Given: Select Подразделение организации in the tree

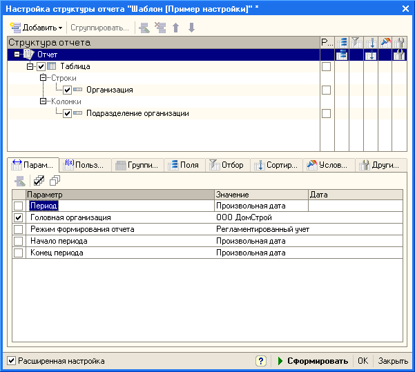Looking at the screenshot, I should [137, 113].
